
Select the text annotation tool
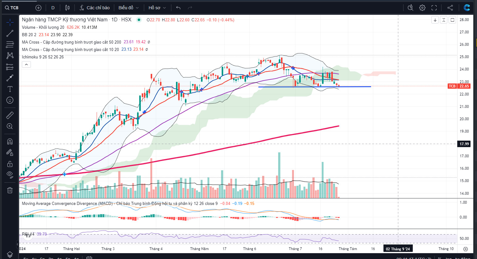[10, 89]
